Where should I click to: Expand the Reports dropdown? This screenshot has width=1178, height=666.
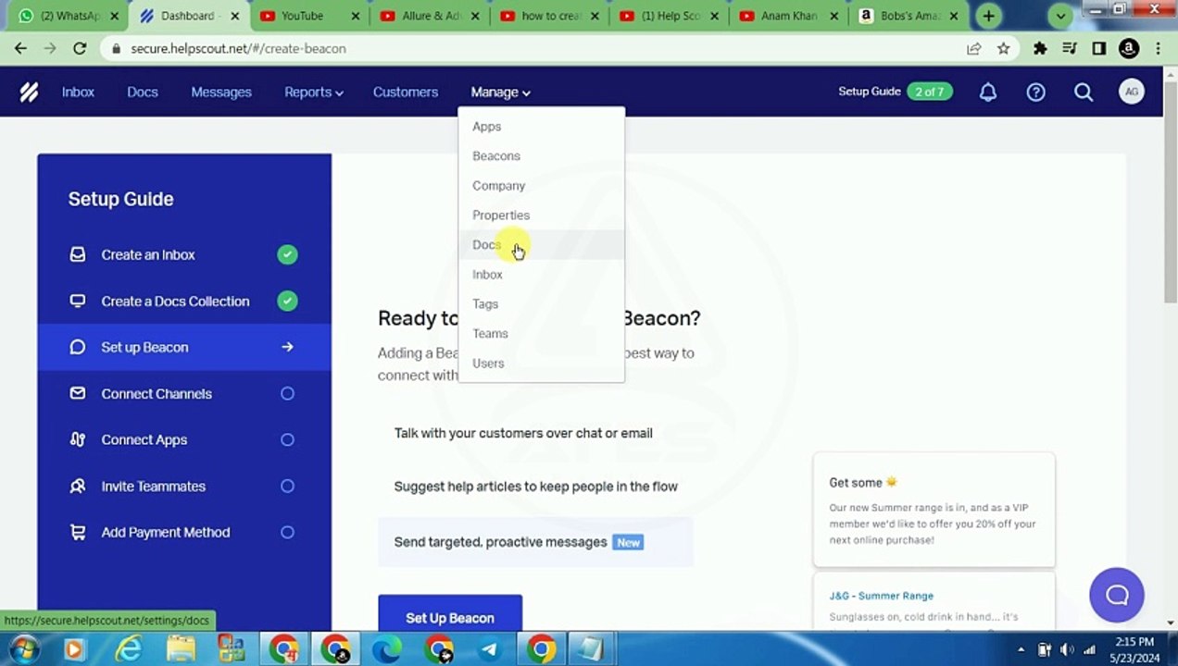pyautogui.click(x=313, y=92)
